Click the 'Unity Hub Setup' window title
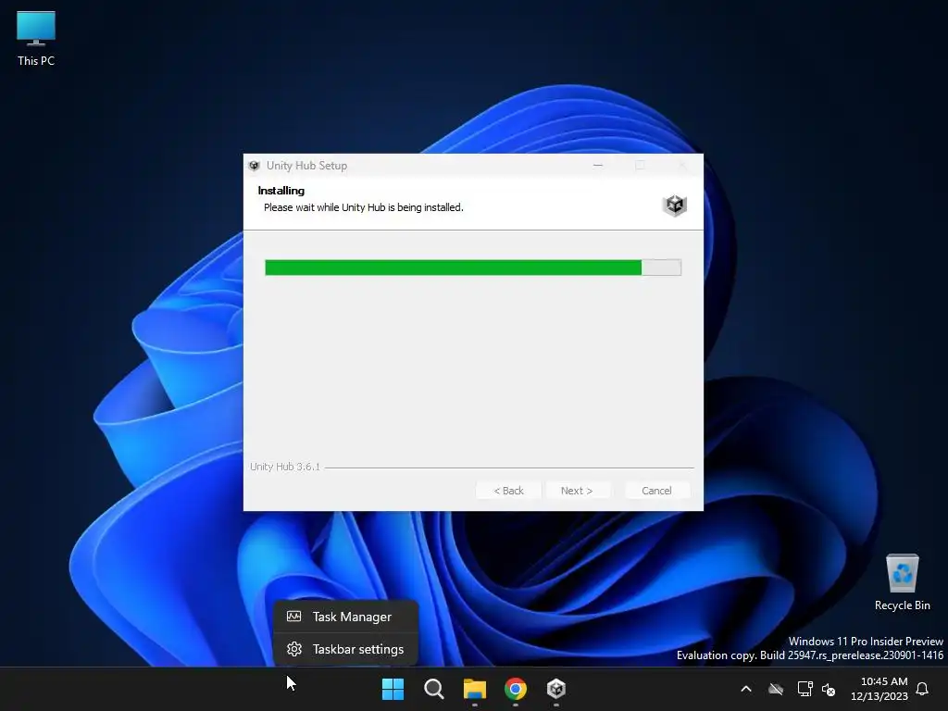The height and width of the screenshot is (711, 948). click(306, 166)
